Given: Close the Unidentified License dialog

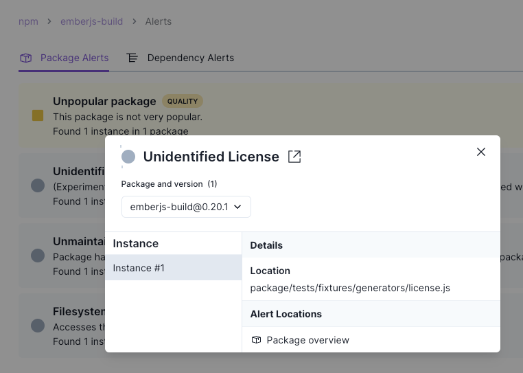Looking at the screenshot, I should pyautogui.click(x=481, y=152).
